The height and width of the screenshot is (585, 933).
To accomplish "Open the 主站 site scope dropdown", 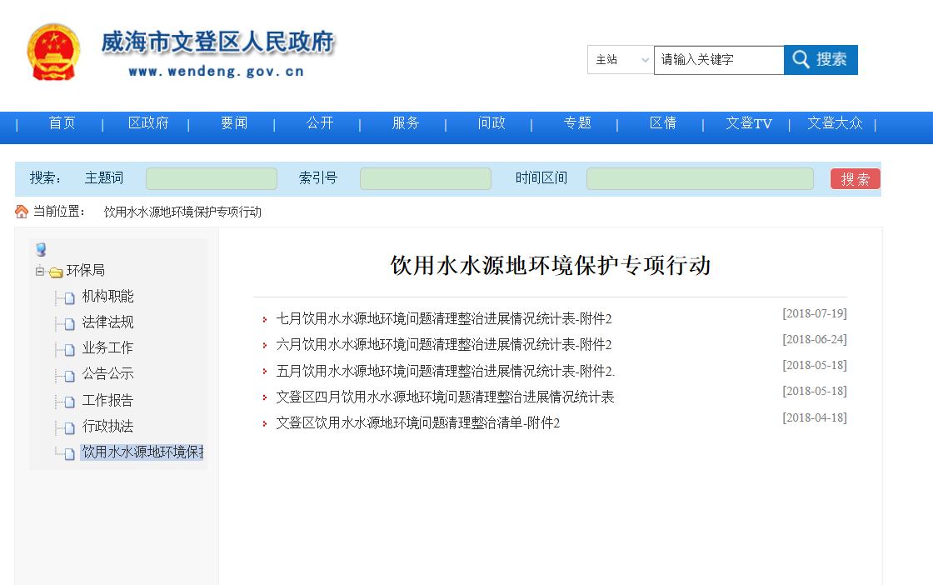I will pos(621,60).
